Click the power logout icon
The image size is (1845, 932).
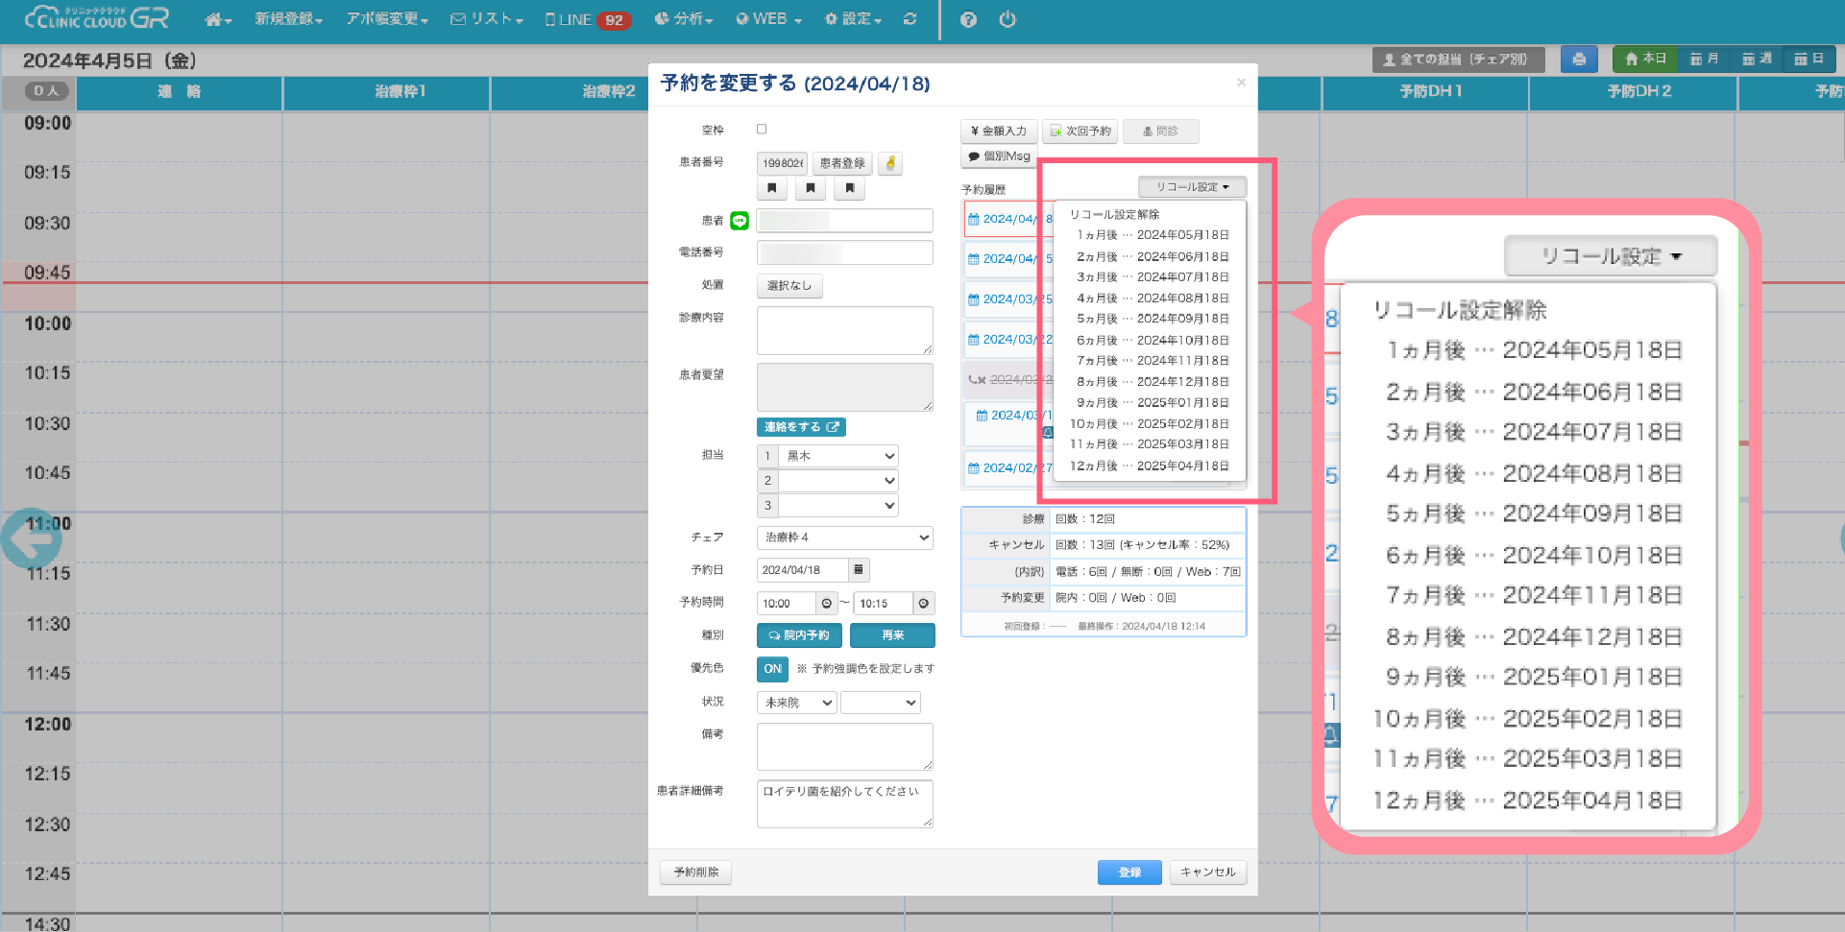1007,19
